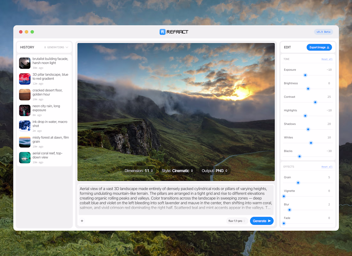This screenshot has width=352, height=256.
Task: Click the Export image button
Action: 319,47
